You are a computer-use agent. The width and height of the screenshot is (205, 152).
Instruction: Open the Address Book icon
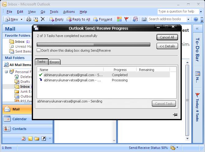[x=144, y=19]
